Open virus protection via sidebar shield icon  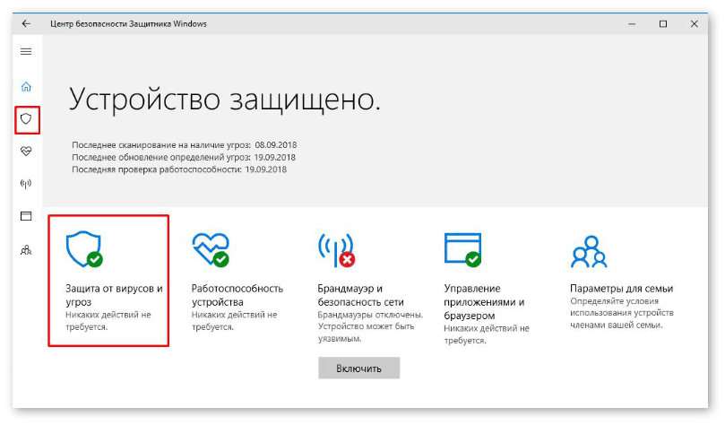point(26,119)
